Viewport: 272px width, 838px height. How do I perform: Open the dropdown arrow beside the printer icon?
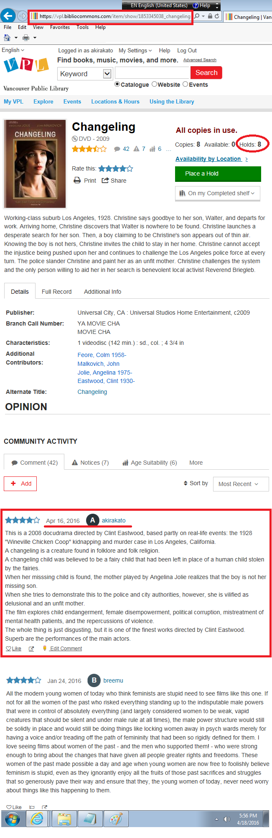point(35,38)
